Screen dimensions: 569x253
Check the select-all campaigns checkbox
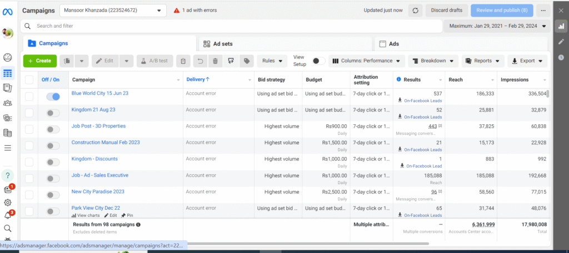29,80
